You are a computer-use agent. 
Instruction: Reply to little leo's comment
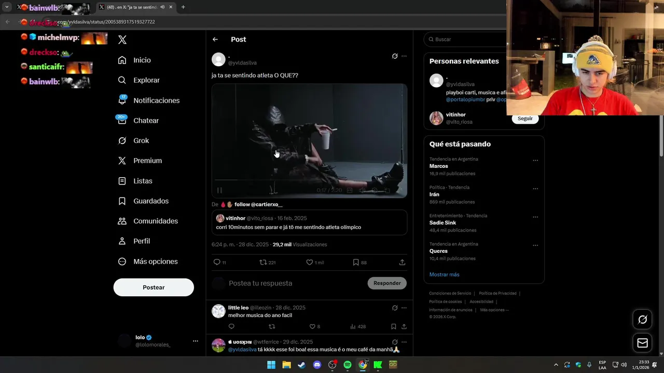pos(231,326)
